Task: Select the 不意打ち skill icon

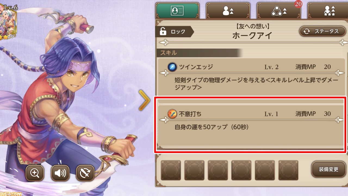Action: pyautogui.click(x=172, y=114)
